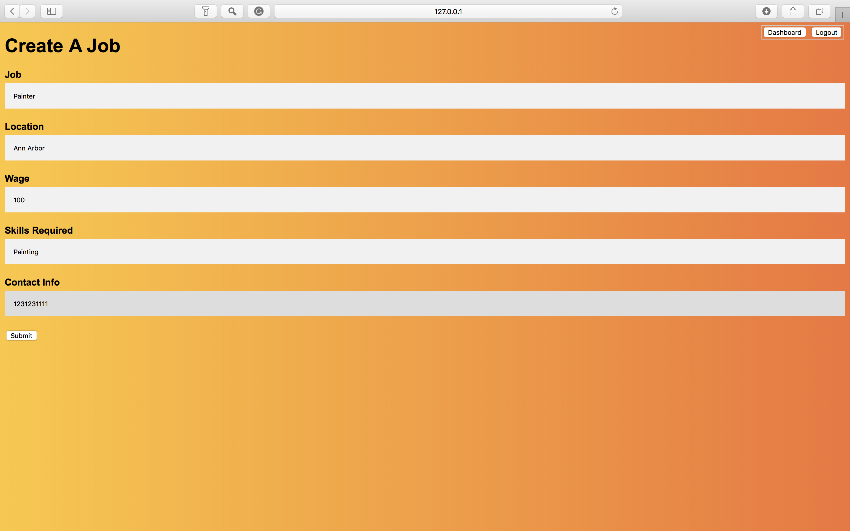Show the downloads list

click(x=766, y=11)
